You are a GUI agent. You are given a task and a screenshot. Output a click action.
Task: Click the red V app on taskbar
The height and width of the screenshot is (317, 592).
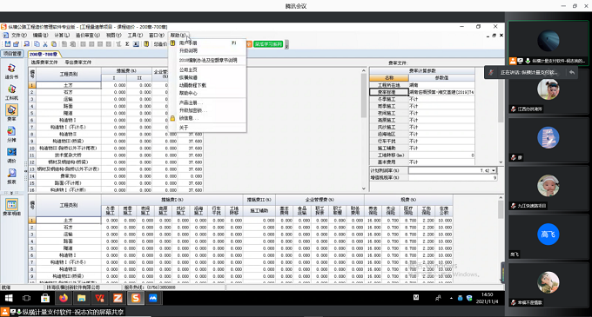[x=99, y=298]
